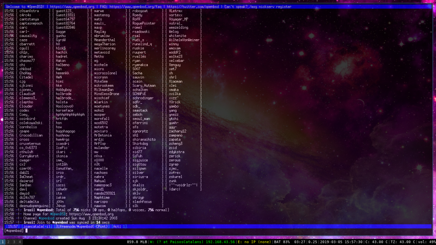Open the https://www.openbsd.org link in the topic

pos(72,7)
